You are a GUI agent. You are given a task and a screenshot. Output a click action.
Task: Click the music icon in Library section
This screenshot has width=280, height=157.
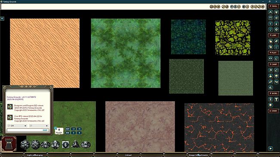[x=277, y=47]
